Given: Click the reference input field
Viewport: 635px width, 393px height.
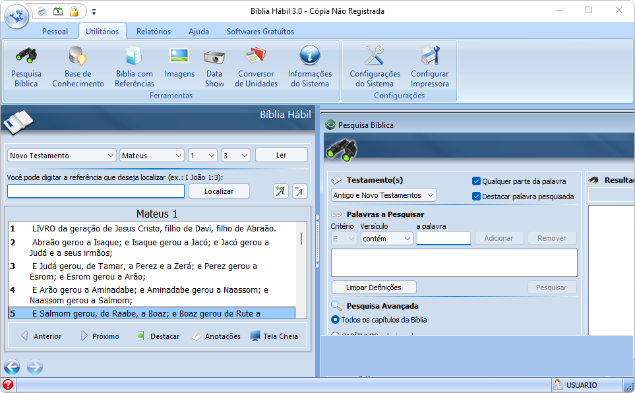Looking at the screenshot, I should coord(96,191).
